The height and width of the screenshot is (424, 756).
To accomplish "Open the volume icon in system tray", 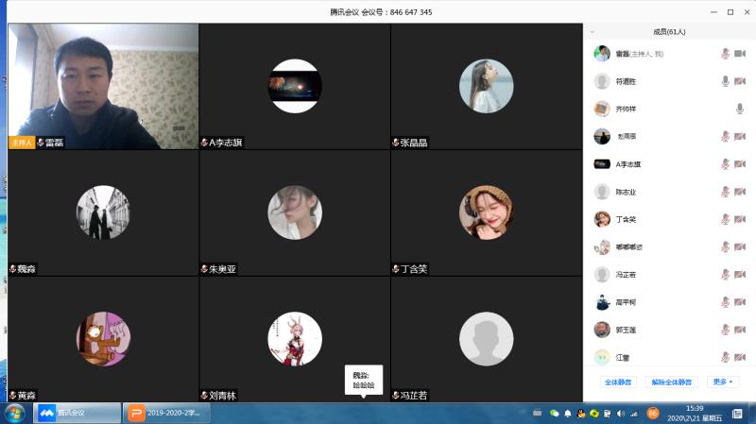I will [x=620, y=414].
